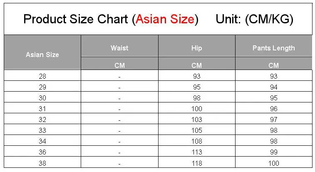Click pants length value 100
Image resolution: width=315 pixels, height=172 pixels.
click(274, 163)
